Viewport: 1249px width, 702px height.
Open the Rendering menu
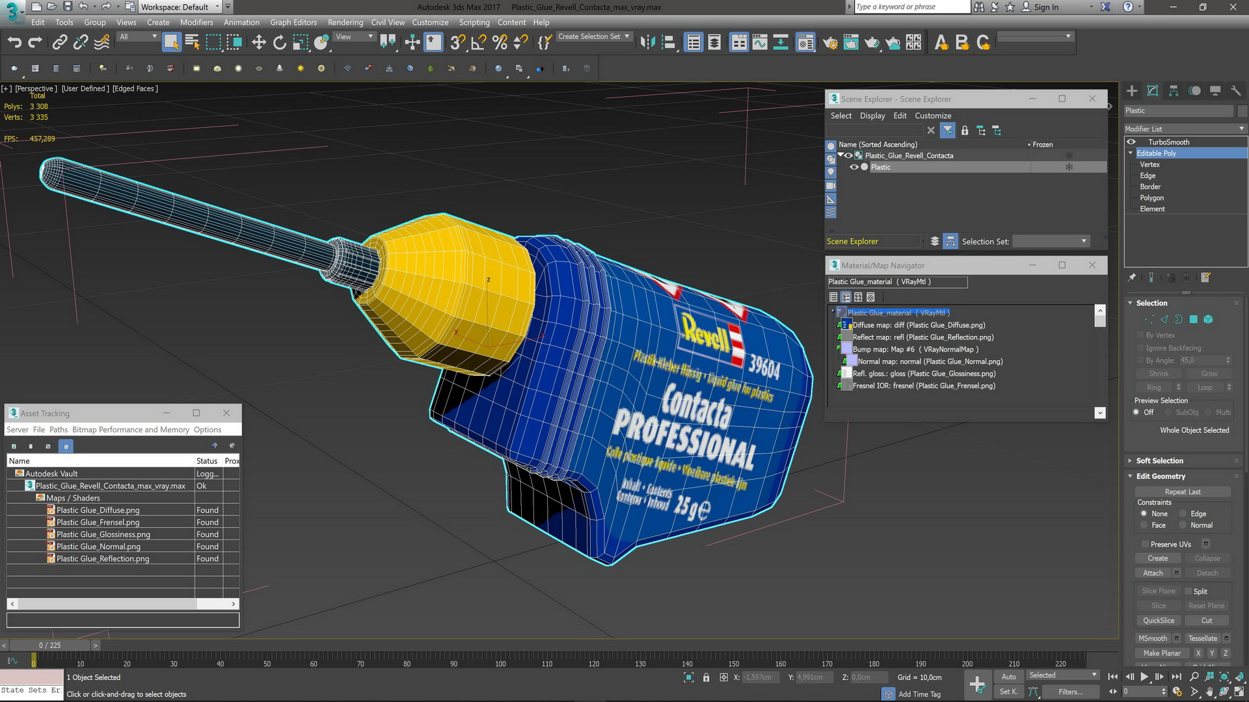coord(345,22)
